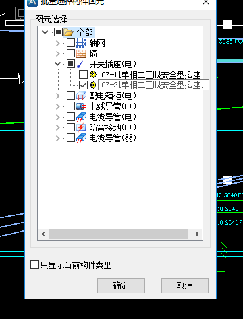Screen dimensions: 243x319
Task: Click the 确定 button
Action: coord(121,285)
